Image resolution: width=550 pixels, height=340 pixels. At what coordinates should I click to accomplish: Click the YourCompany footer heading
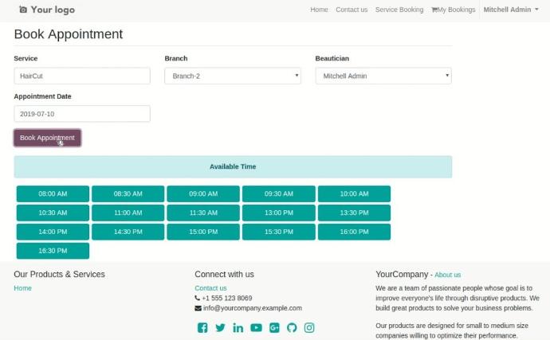[x=402, y=275]
